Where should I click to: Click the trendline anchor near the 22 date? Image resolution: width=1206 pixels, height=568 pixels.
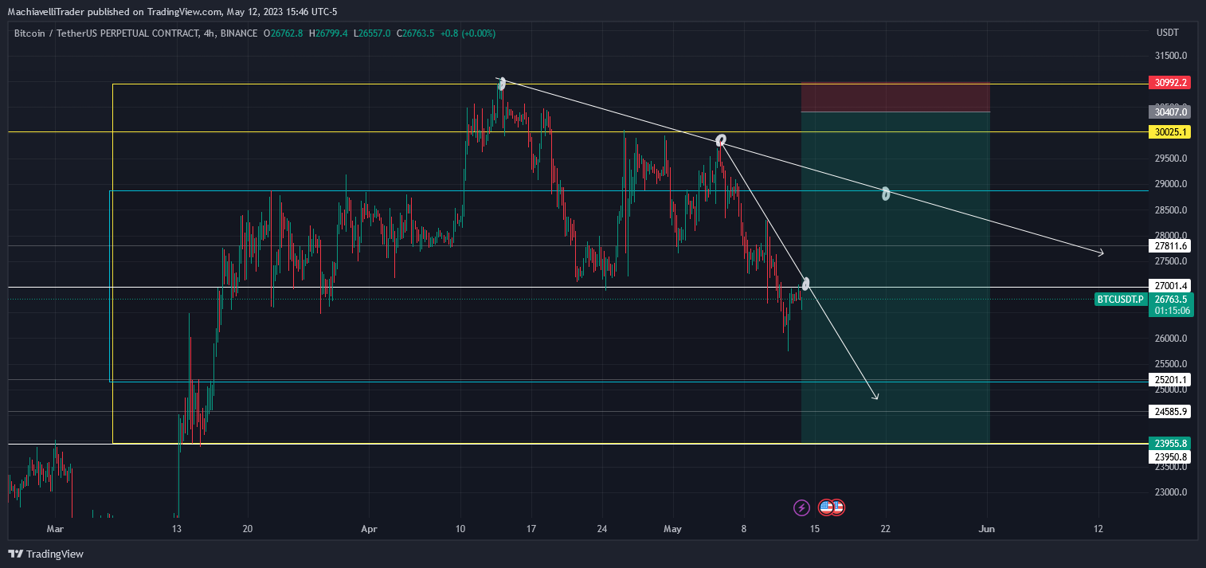tap(885, 193)
